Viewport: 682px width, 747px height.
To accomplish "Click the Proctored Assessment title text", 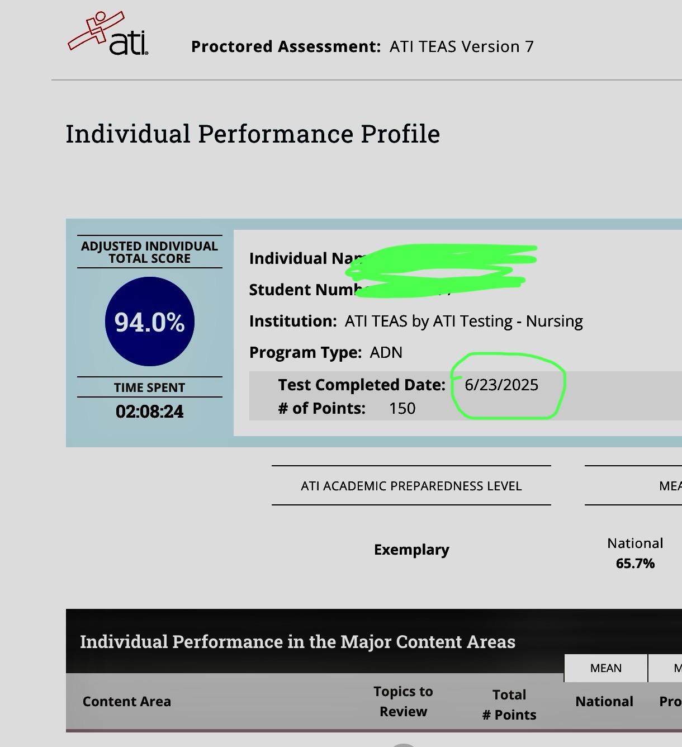I will click(x=362, y=46).
